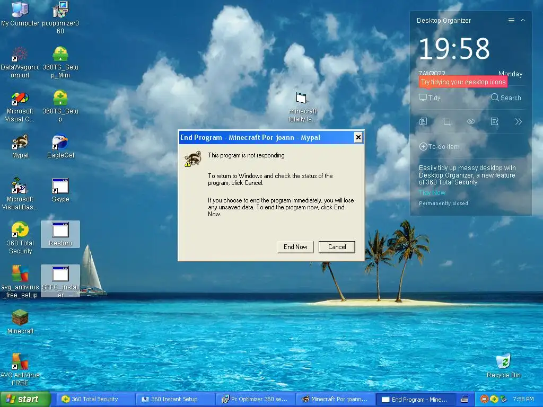
Task: Add a To-do item in Desktop Organizer
Action: 439,147
